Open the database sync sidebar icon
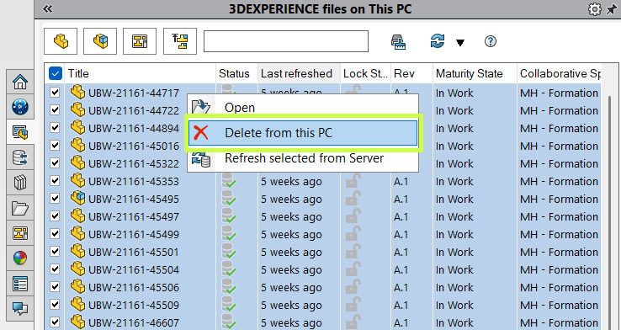 [20, 157]
